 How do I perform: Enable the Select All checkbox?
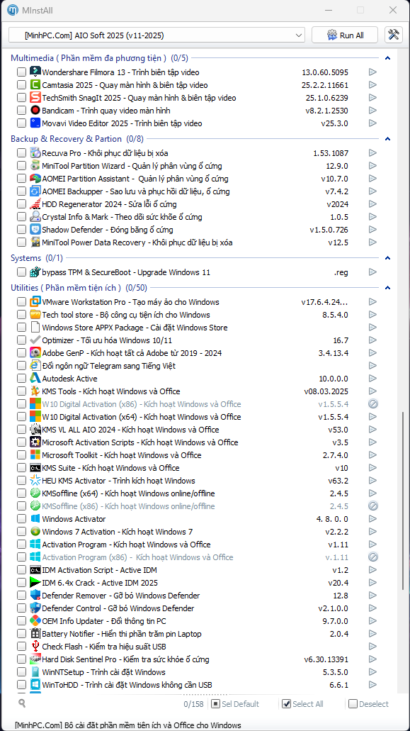(x=287, y=704)
